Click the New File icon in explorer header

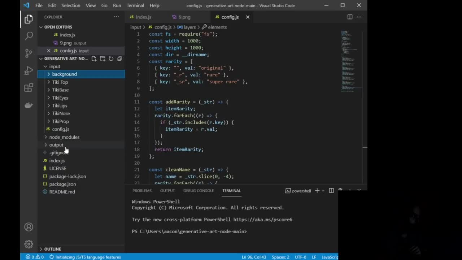[94, 58]
